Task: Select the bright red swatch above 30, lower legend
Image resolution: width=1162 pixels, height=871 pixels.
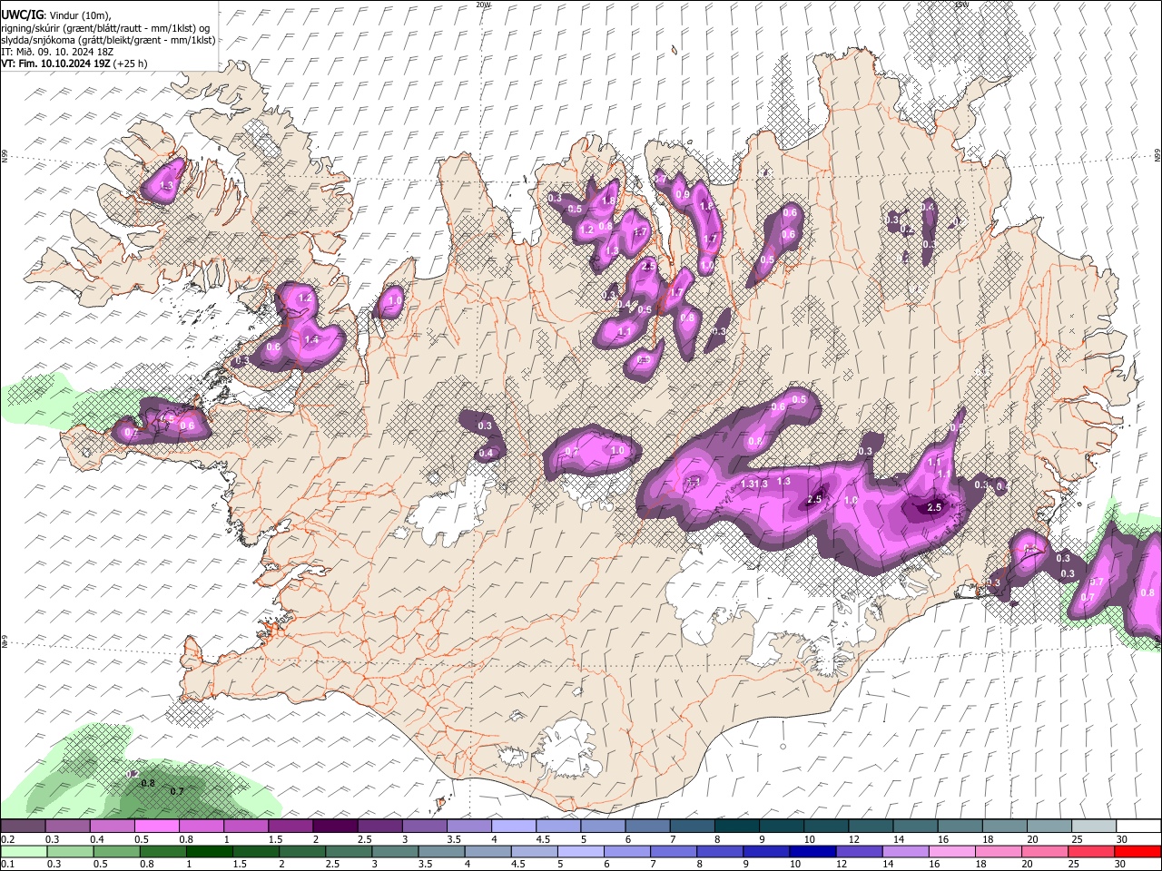Action: (1137, 852)
